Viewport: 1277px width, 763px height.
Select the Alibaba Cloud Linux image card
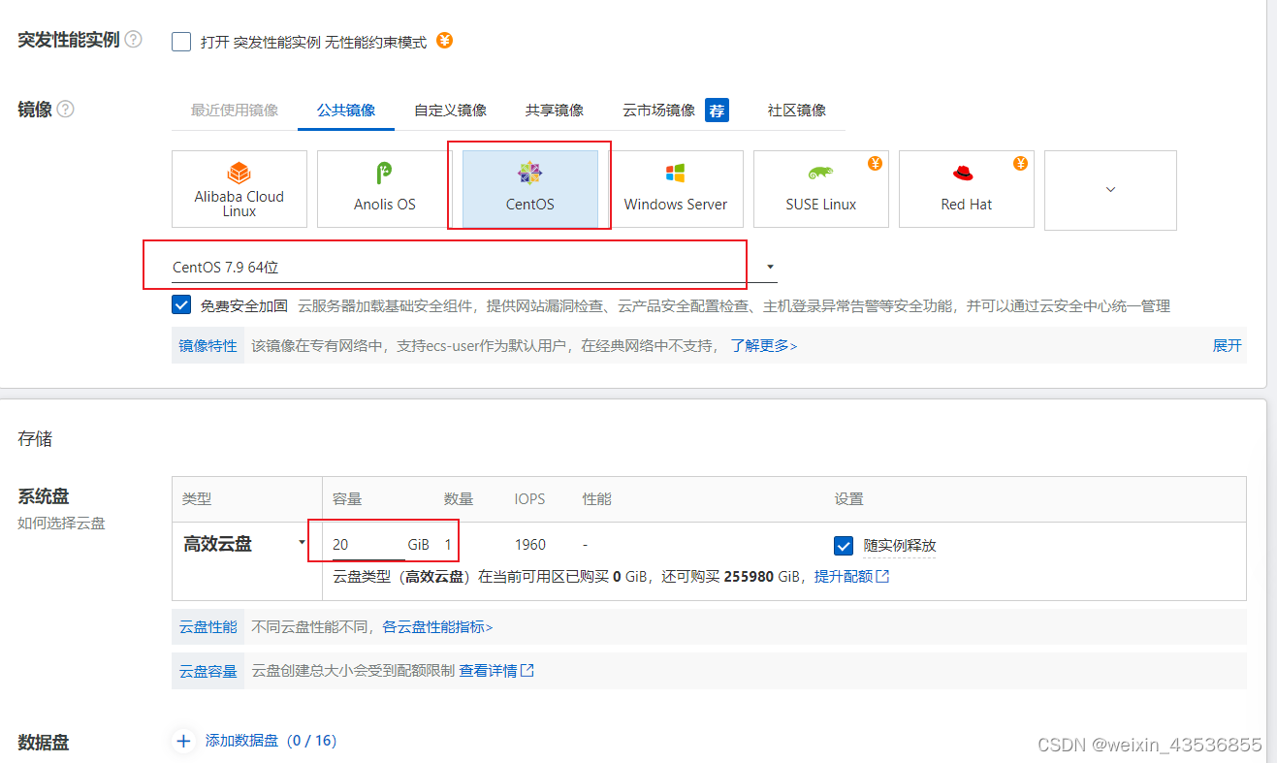tap(239, 189)
